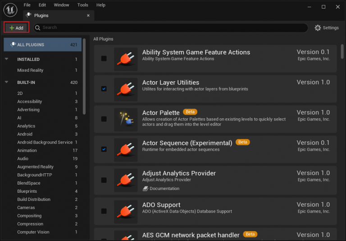Click the Actor Palette plugin icon
Image resolution: width=346 pixels, height=241 pixels.
click(x=126, y=119)
